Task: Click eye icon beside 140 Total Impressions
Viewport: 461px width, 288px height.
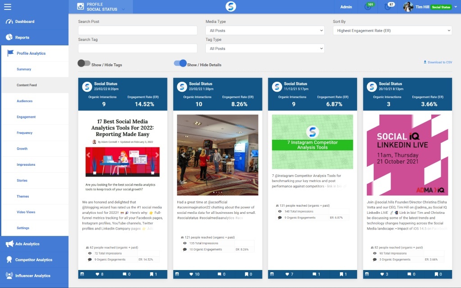Action: coord(280,211)
